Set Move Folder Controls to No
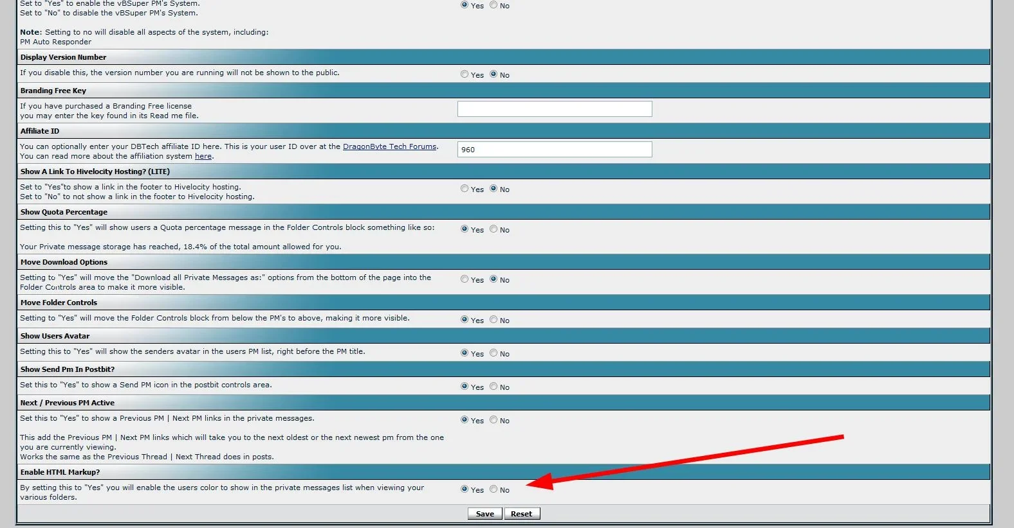Image resolution: width=1014 pixels, height=528 pixels. click(493, 320)
